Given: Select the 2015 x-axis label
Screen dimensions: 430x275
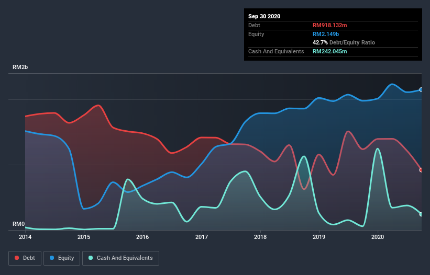Looking at the screenshot, I should click(x=84, y=237).
